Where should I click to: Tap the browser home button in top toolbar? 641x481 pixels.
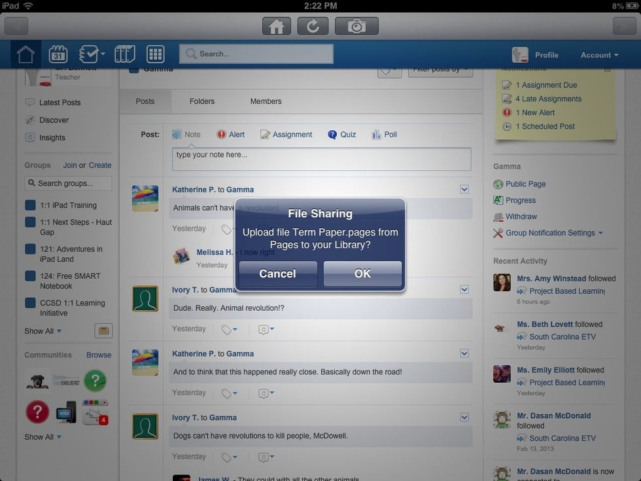click(277, 26)
